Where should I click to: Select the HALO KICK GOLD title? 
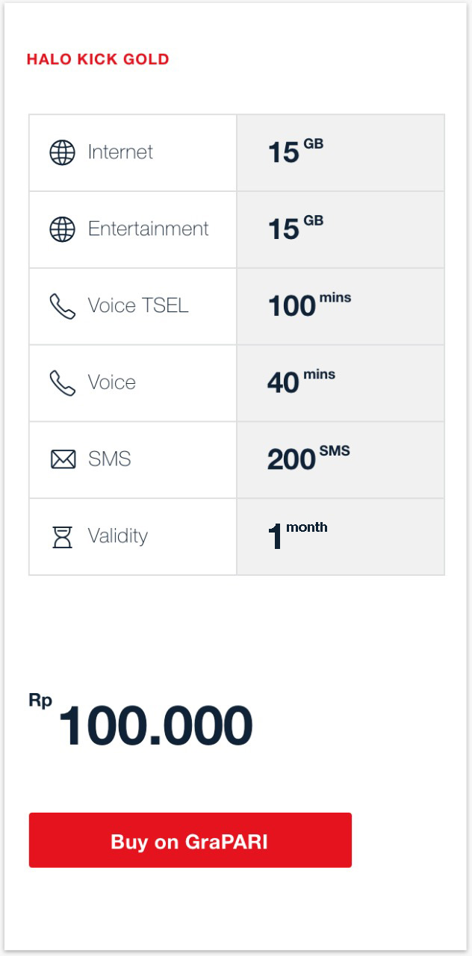[98, 59]
